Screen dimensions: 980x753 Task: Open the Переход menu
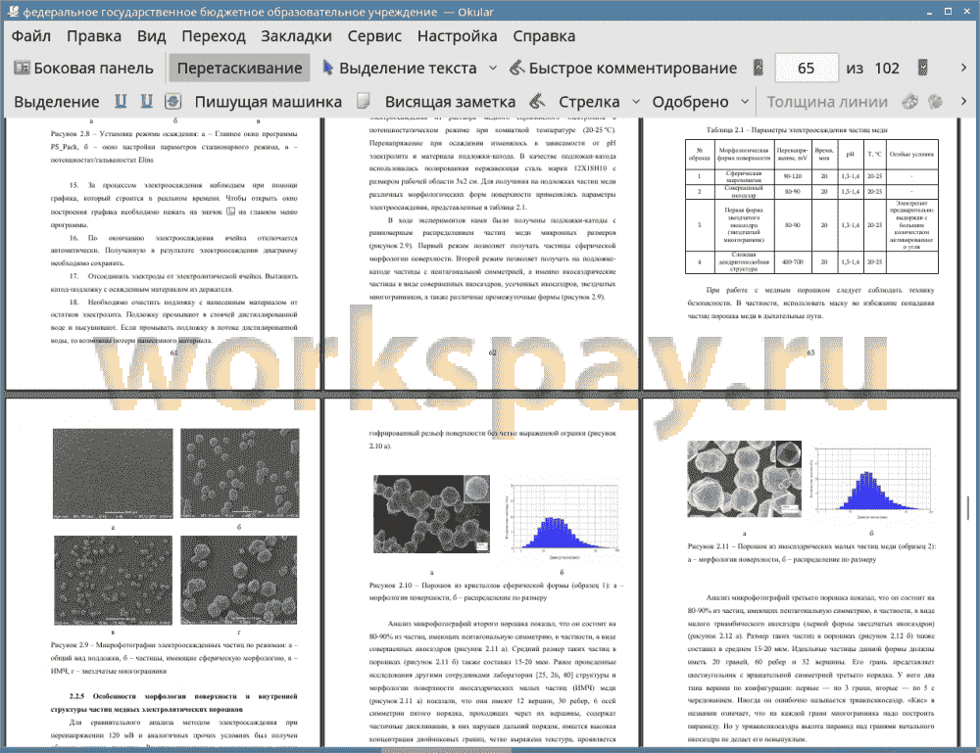pos(213,36)
